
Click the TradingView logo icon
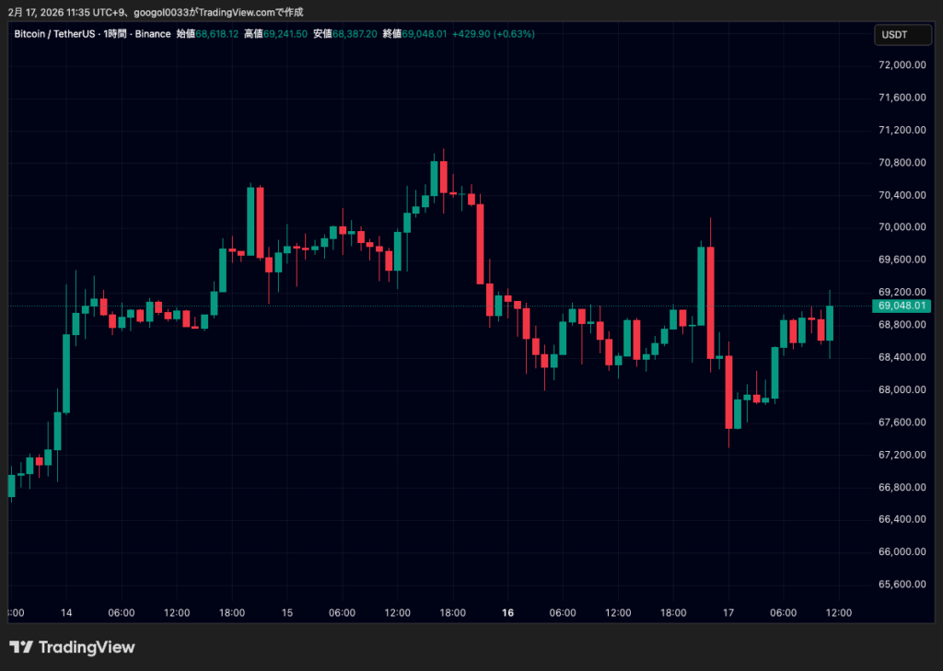(x=21, y=647)
